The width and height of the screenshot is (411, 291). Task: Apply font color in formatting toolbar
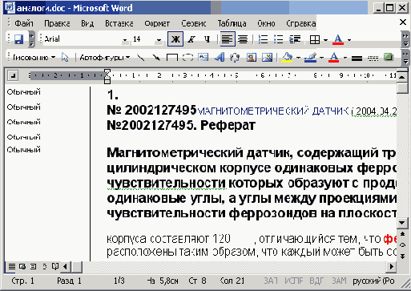(338, 39)
